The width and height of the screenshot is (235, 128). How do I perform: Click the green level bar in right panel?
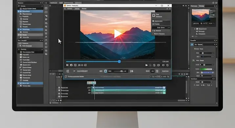tap(206, 69)
